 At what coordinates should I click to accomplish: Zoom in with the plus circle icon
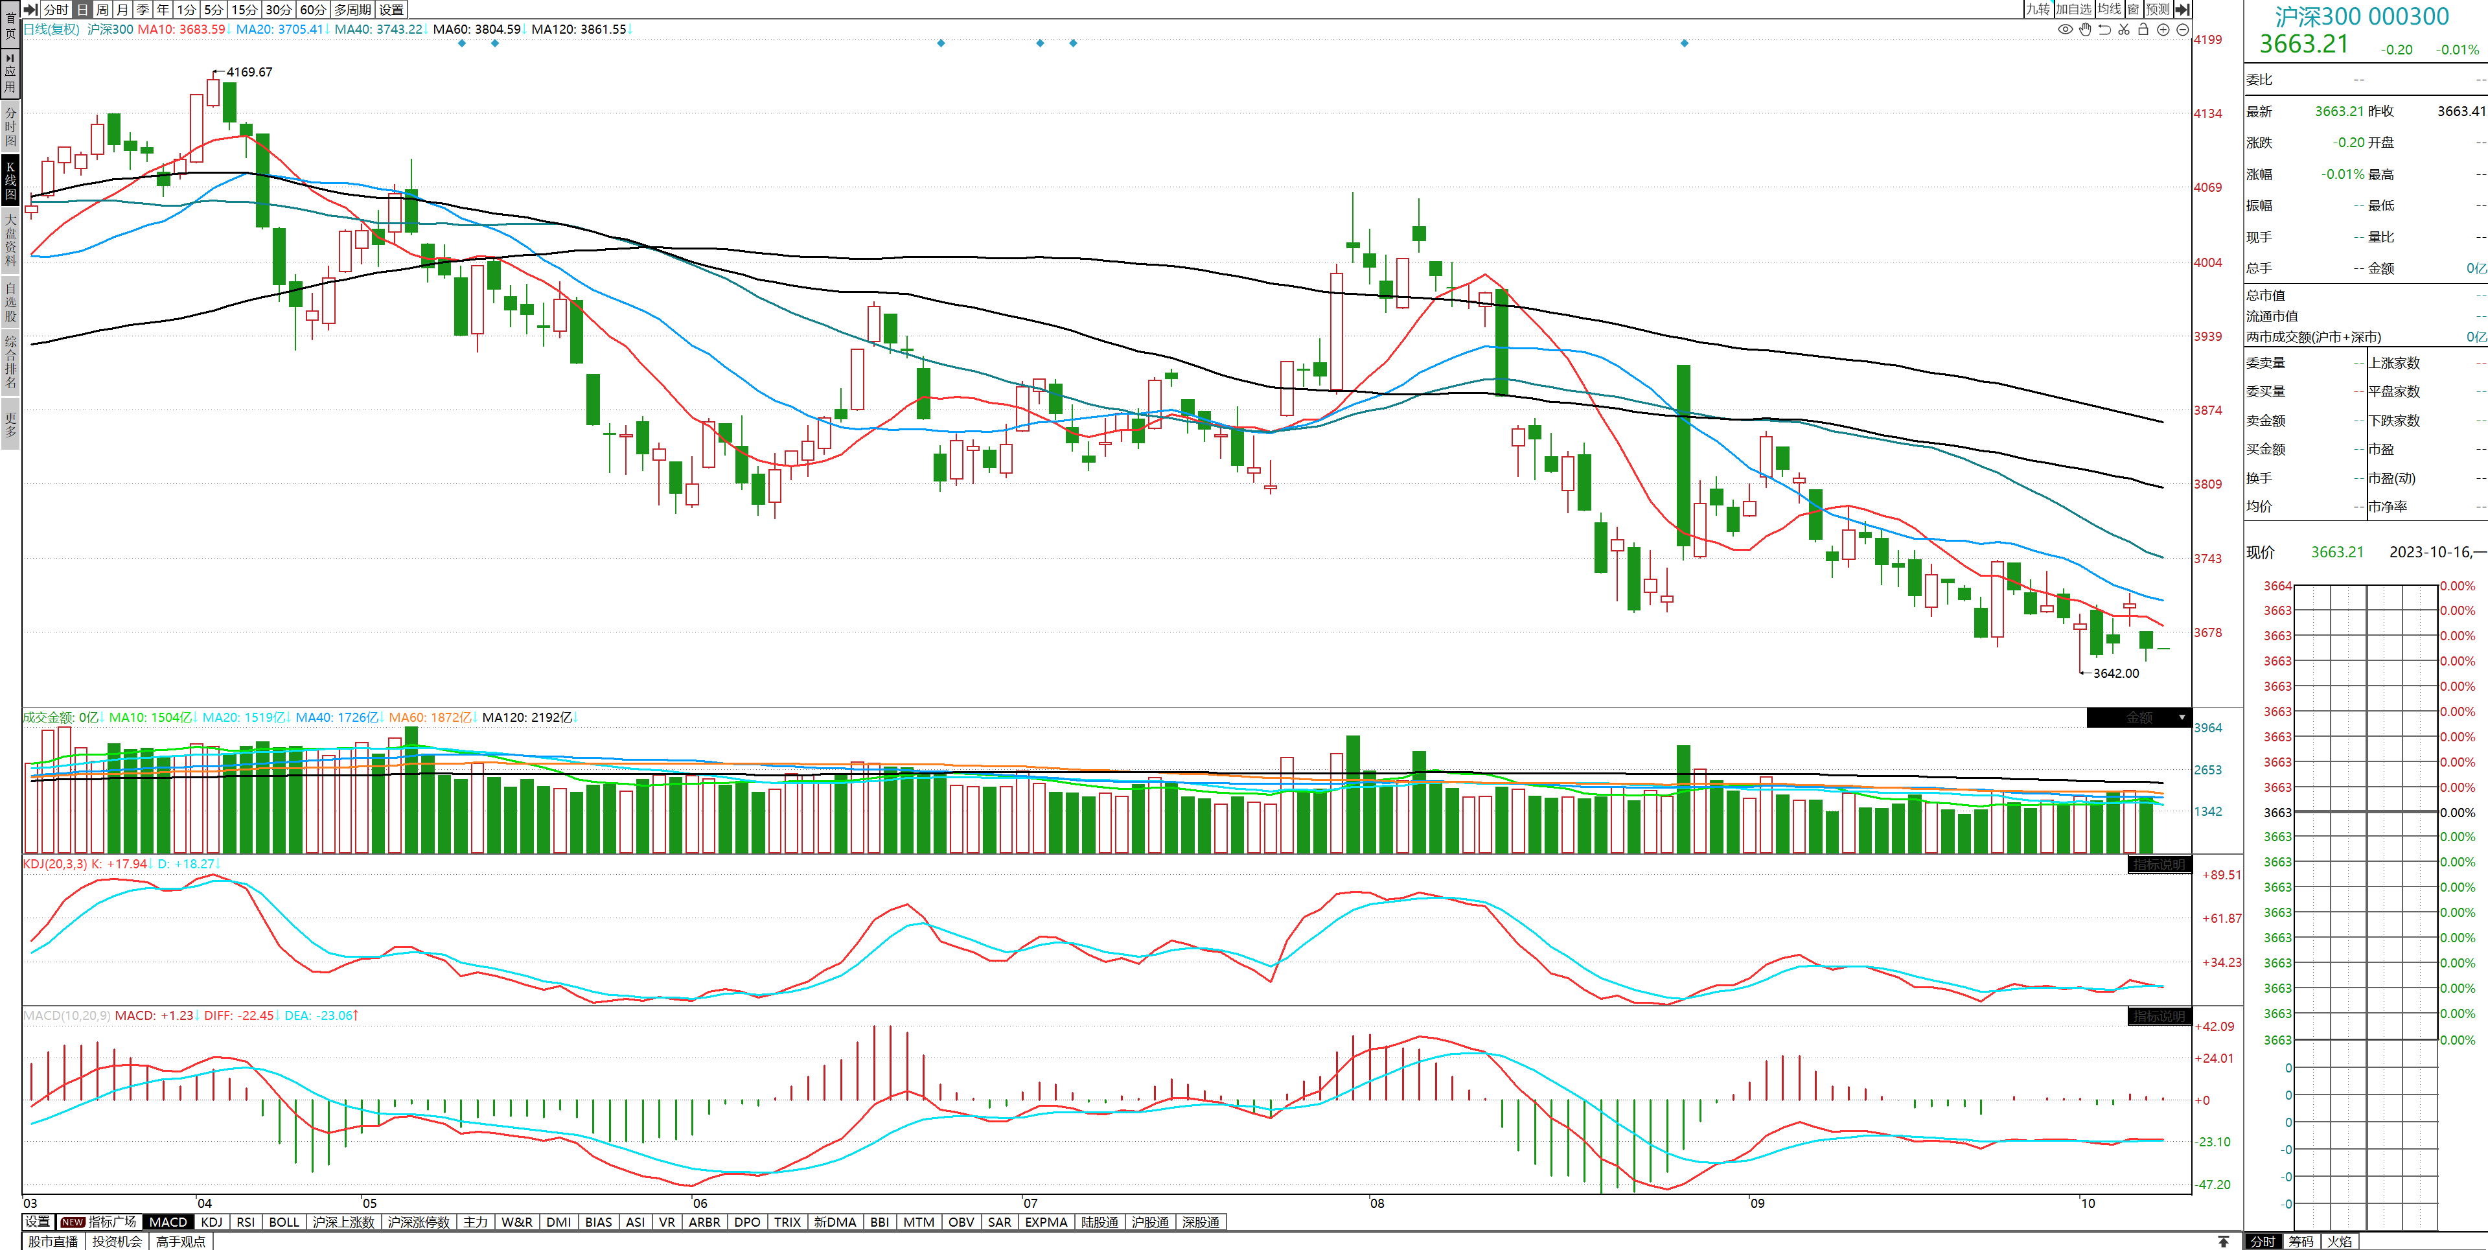(x=2163, y=29)
